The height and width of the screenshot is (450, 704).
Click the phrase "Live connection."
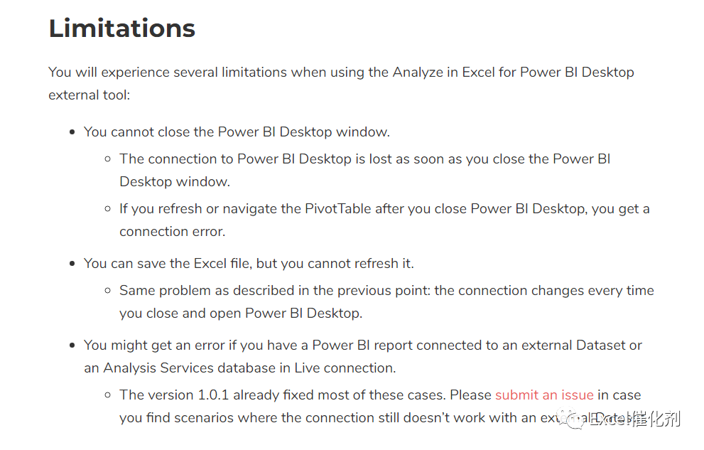click(x=345, y=368)
